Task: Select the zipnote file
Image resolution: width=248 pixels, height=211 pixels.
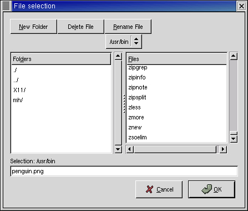Action: (x=176, y=87)
